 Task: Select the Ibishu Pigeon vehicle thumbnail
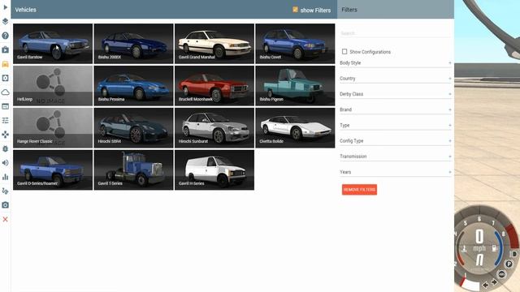(x=295, y=85)
